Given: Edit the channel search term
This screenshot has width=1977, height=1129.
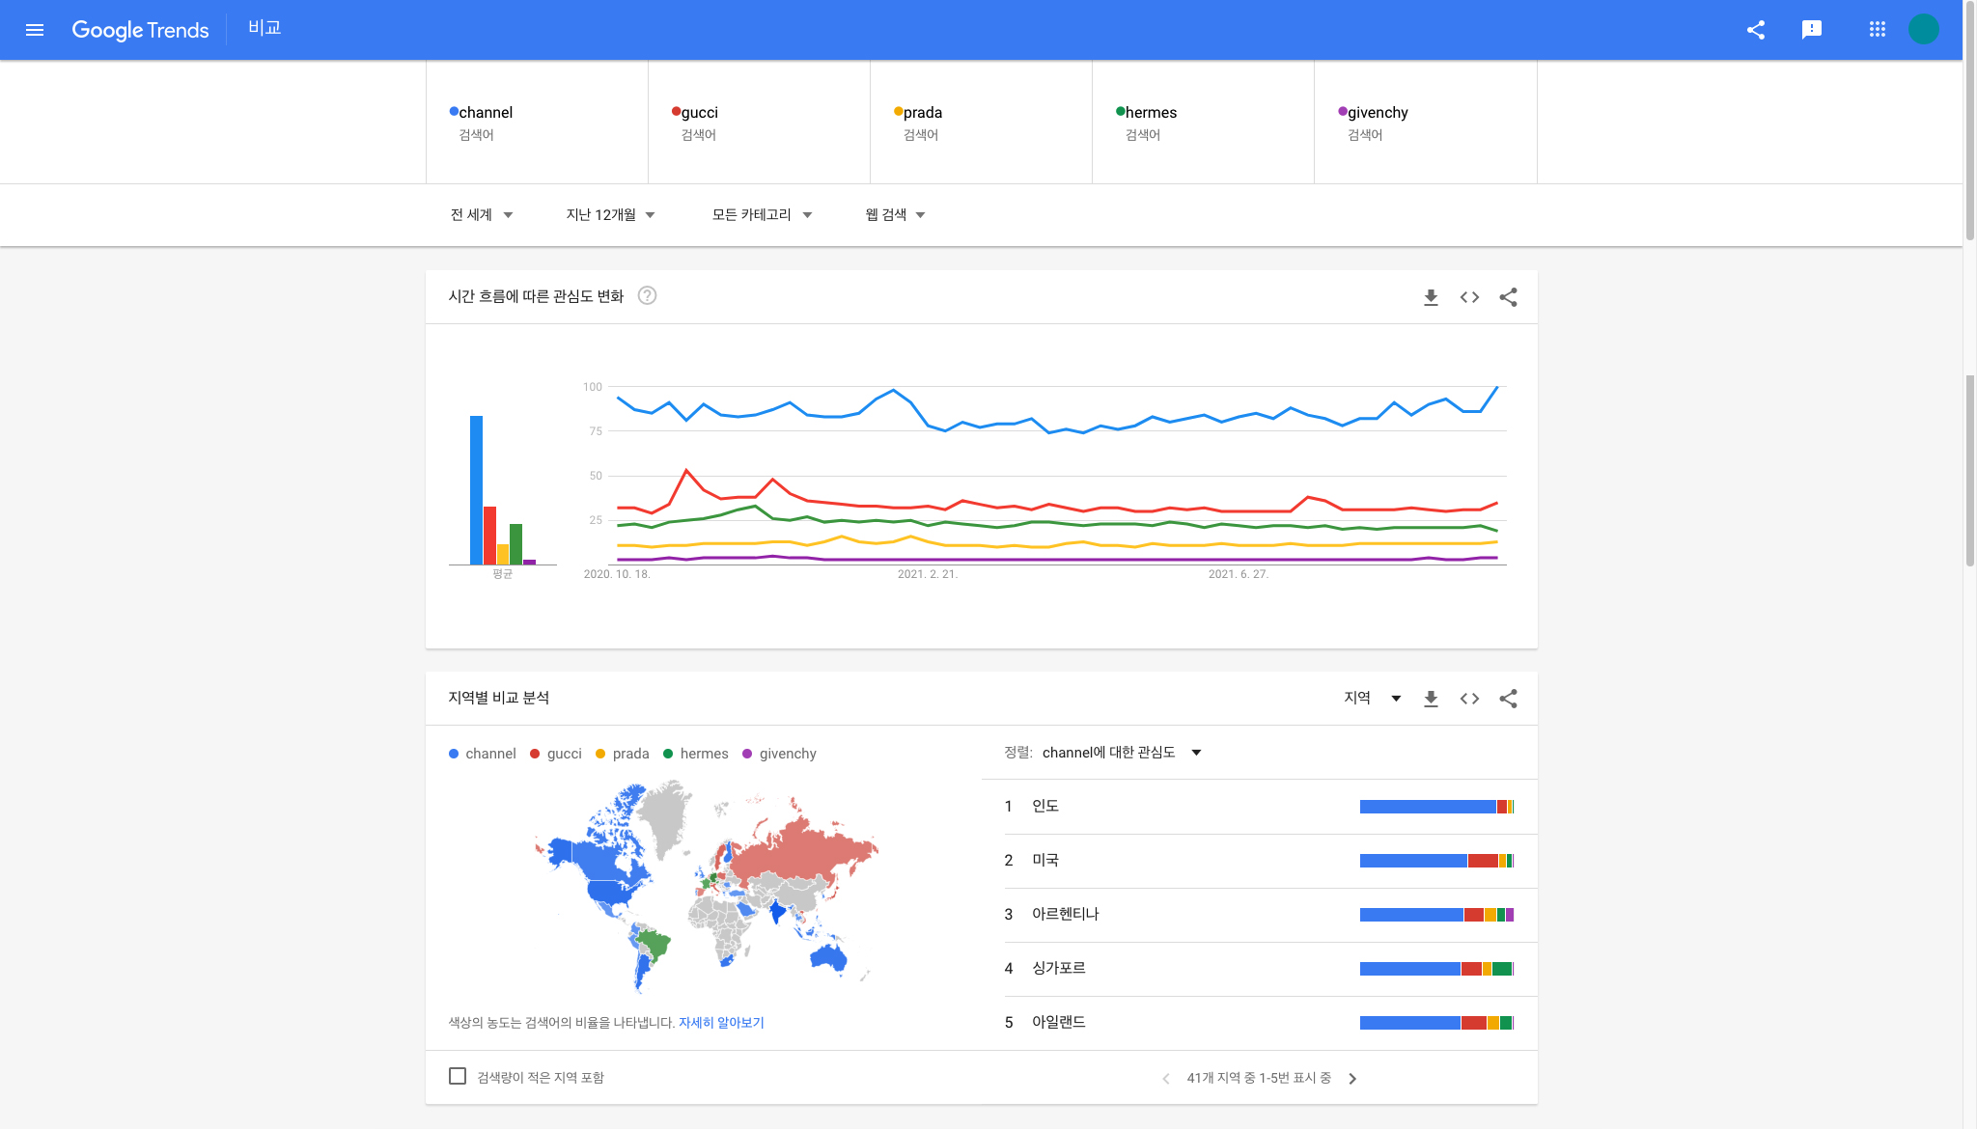Looking at the screenshot, I should [x=537, y=123].
